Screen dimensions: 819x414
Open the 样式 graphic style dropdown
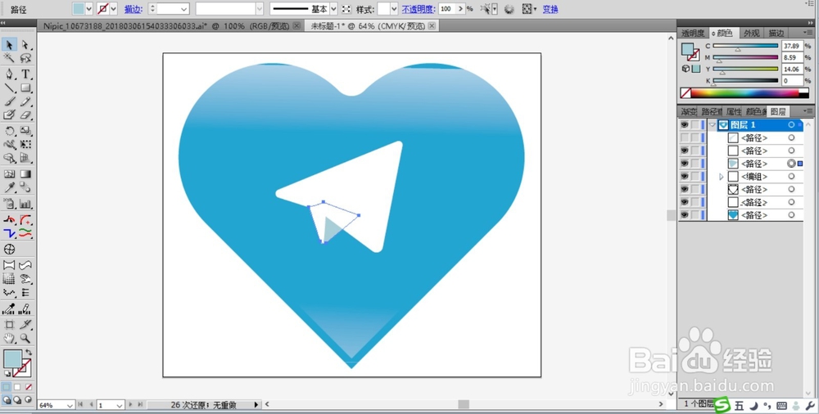click(x=394, y=9)
